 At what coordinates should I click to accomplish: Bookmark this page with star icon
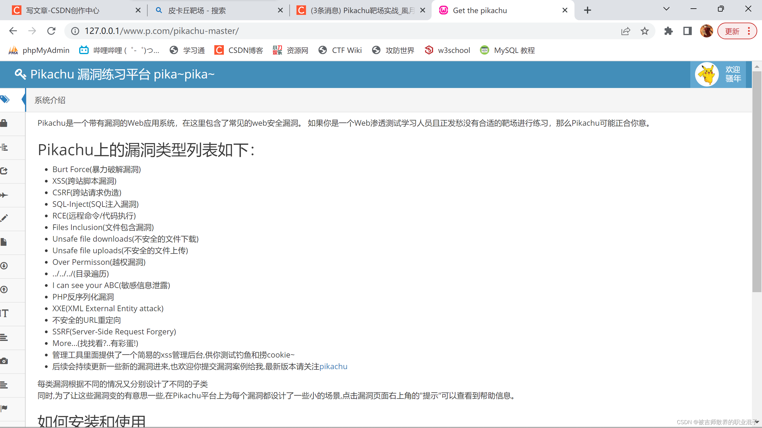click(x=644, y=31)
